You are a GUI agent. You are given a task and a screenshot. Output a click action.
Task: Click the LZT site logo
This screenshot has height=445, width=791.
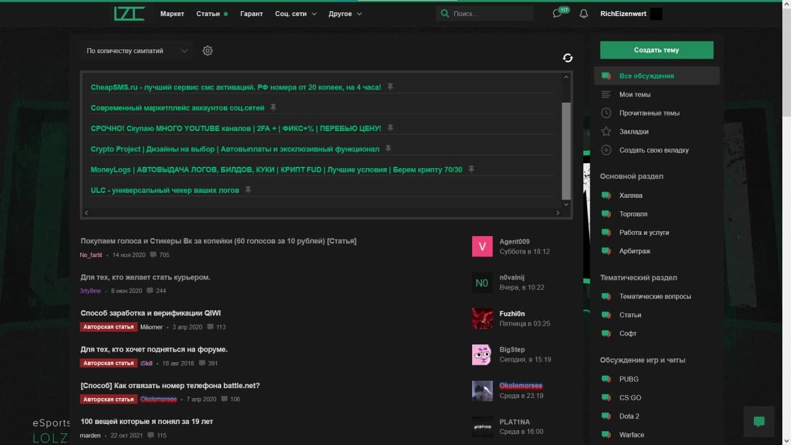[x=129, y=14]
